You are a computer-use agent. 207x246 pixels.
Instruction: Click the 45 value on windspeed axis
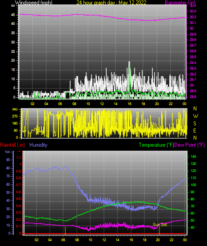click(13, 15)
